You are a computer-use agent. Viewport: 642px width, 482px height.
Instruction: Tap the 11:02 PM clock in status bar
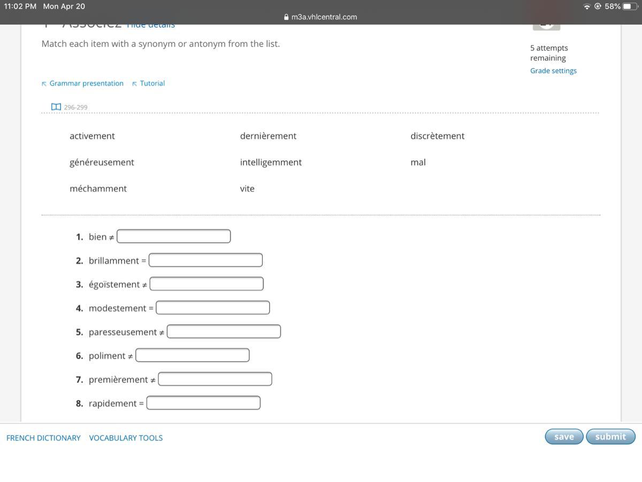pyautogui.click(x=20, y=6)
